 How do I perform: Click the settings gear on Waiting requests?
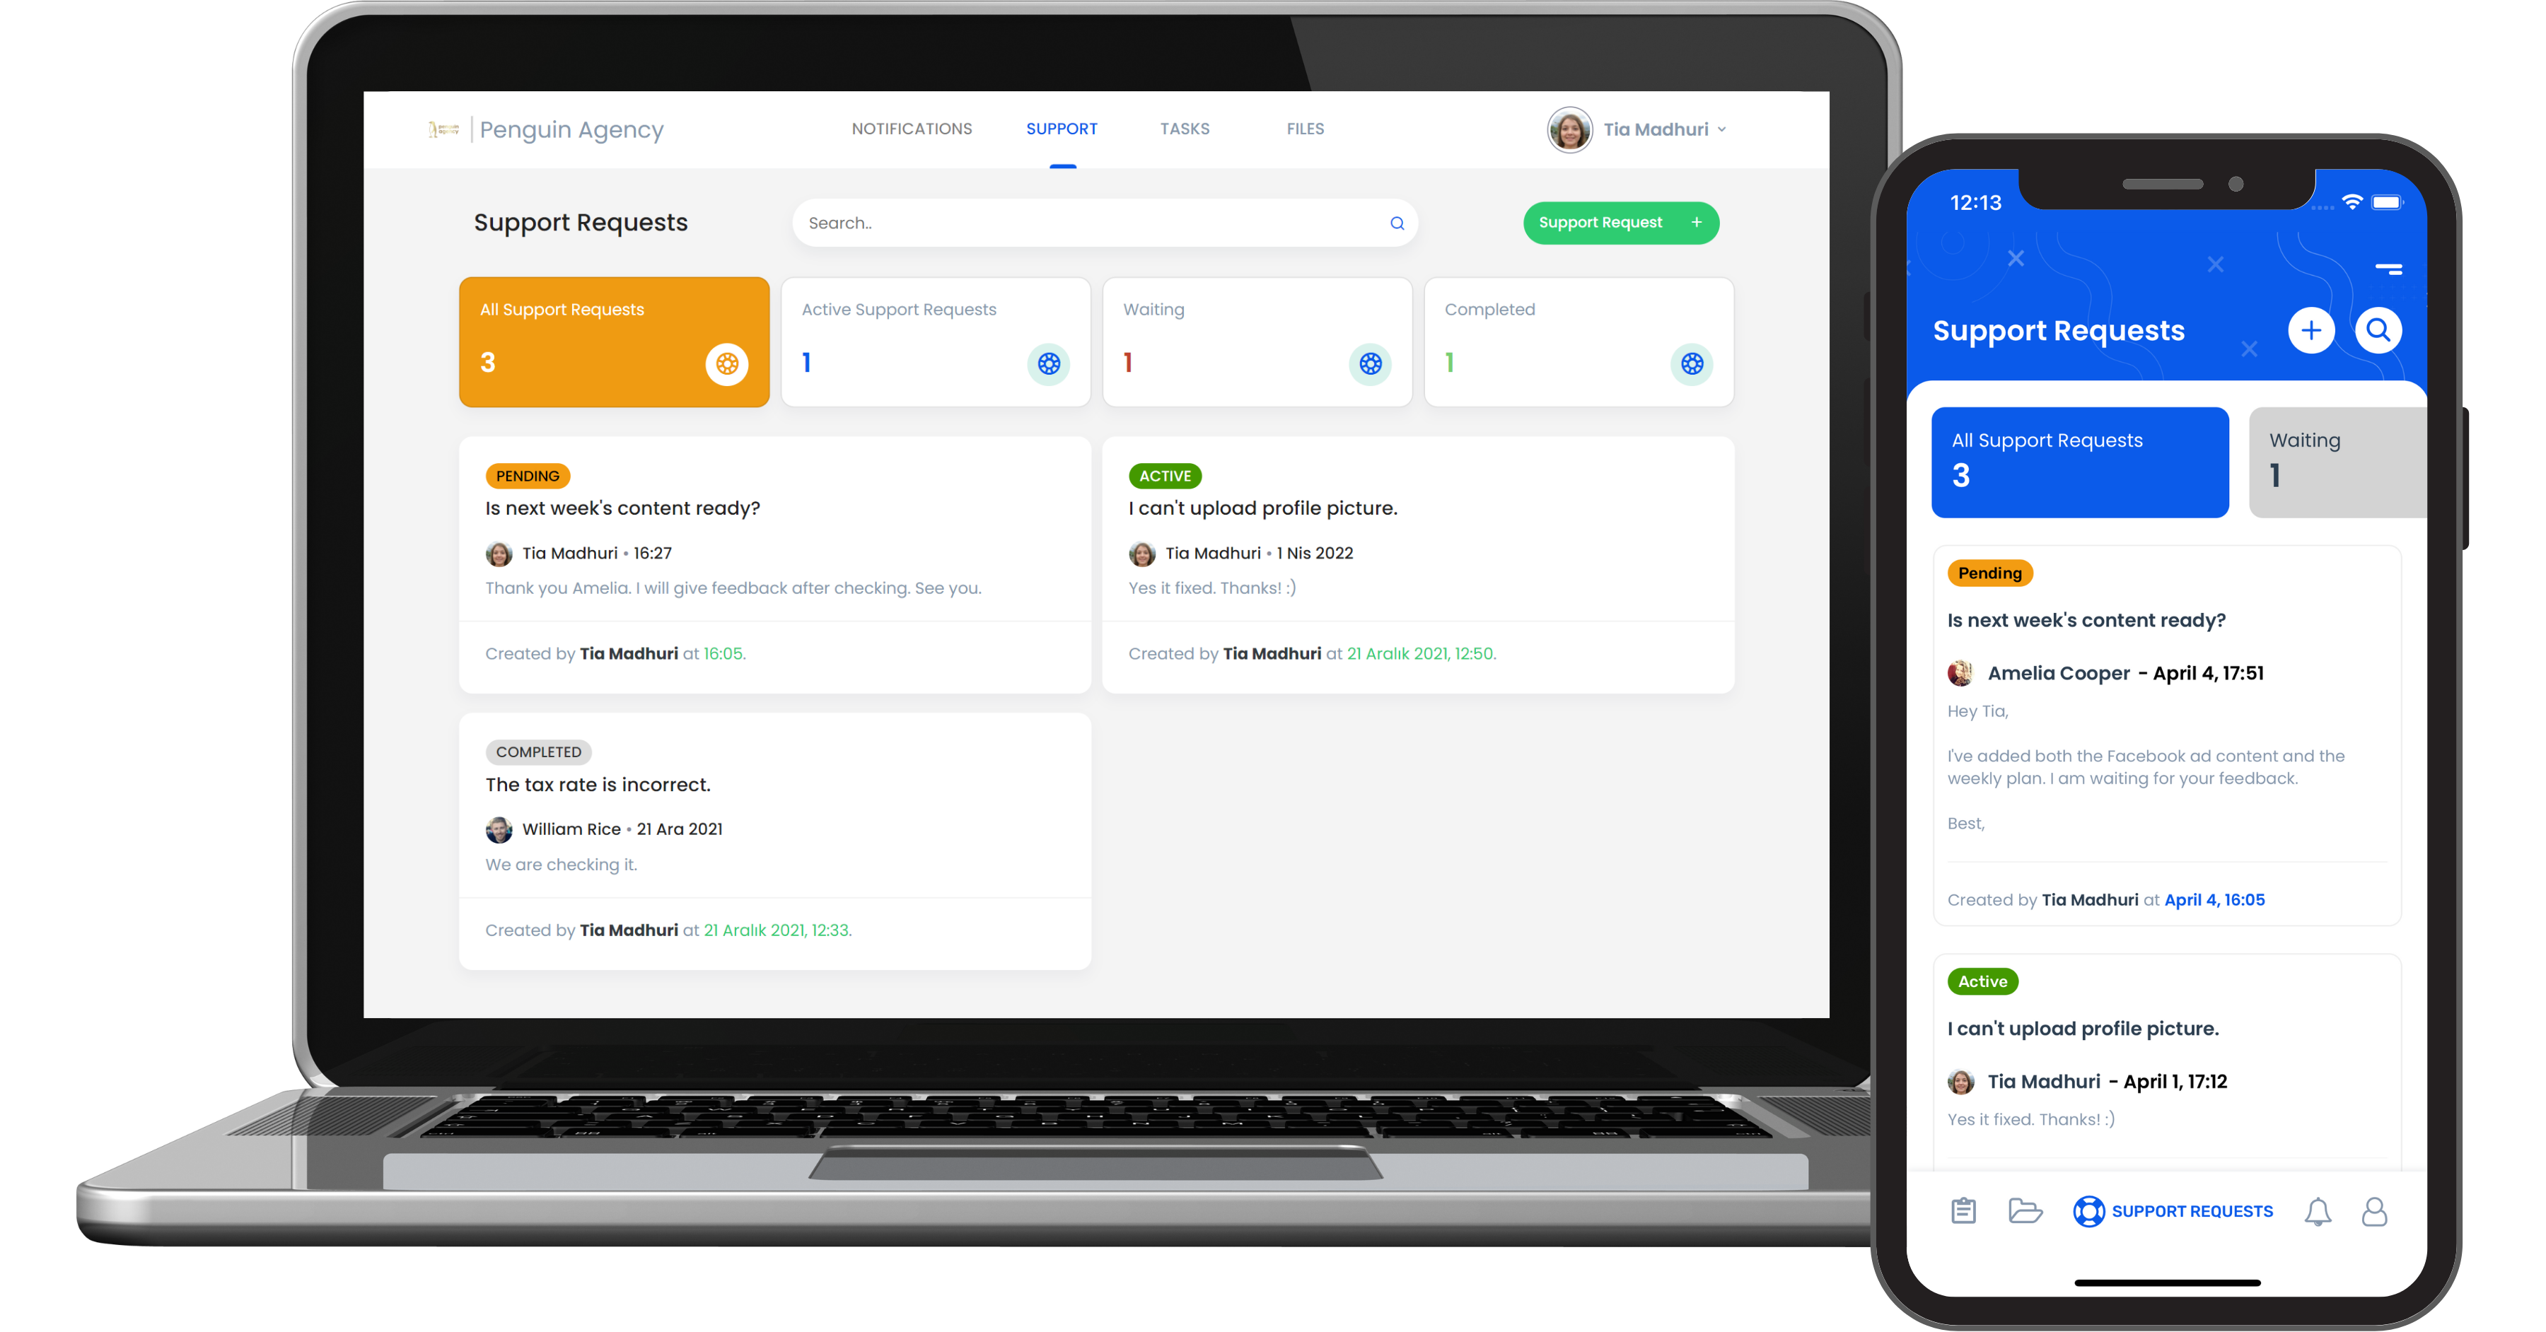(x=1372, y=361)
